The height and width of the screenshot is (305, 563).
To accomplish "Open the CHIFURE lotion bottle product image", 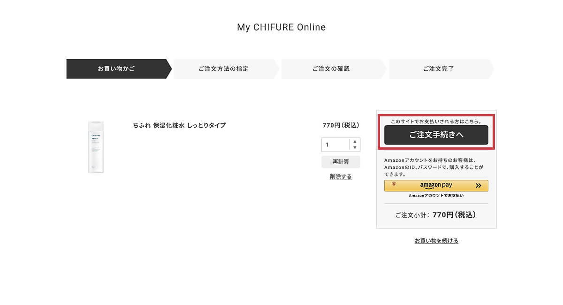I will [x=96, y=147].
